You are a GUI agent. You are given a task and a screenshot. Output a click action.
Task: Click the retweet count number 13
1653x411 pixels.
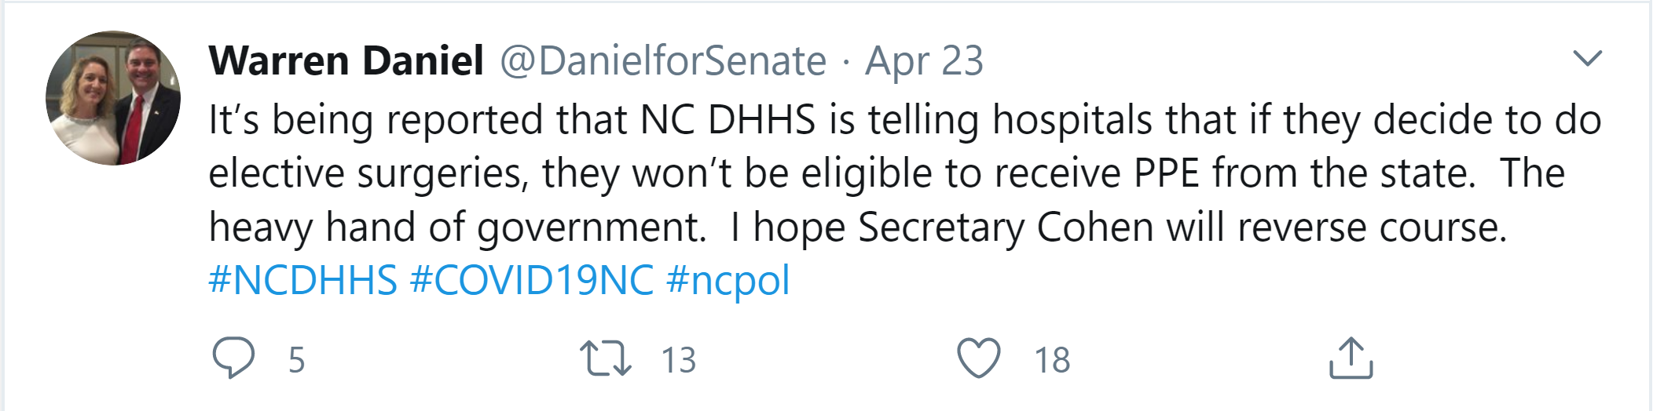point(678,360)
